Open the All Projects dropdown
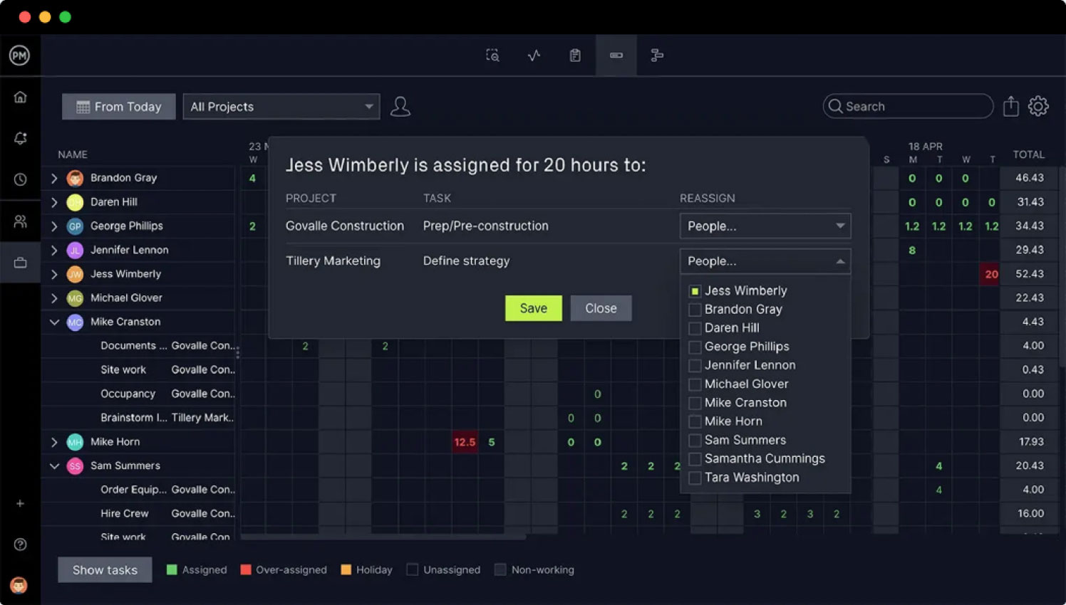Image resolution: width=1066 pixels, height=605 pixels. tap(281, 106)
